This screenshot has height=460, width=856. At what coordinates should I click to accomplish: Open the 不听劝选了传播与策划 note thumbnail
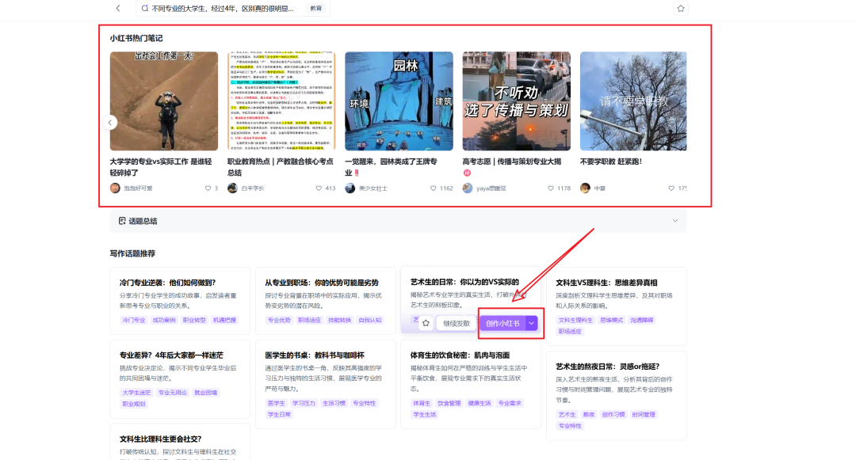coord(517,101)
